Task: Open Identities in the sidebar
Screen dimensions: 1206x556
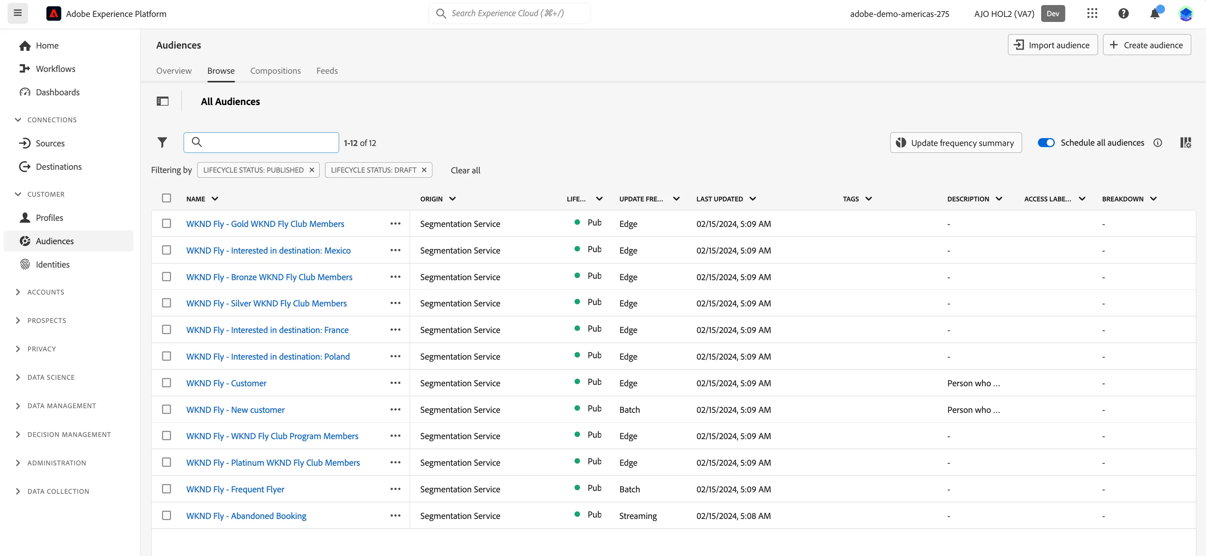Action: pyautogui.click(x=53, y=264)
